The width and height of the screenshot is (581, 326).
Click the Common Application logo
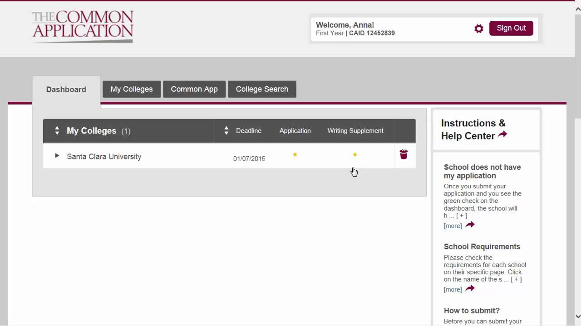click(83, 26)
